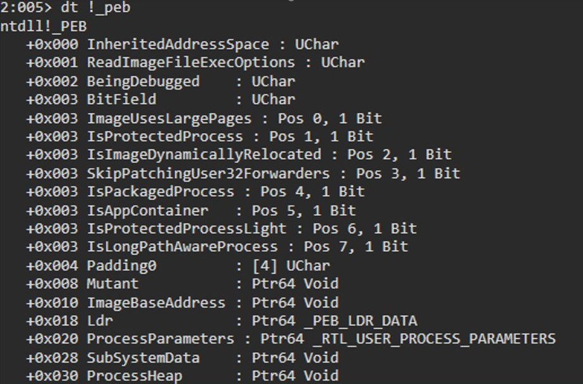The image size is (583, 384).
Task: Click the Mutant field name
Action: [x=112, y=284]
